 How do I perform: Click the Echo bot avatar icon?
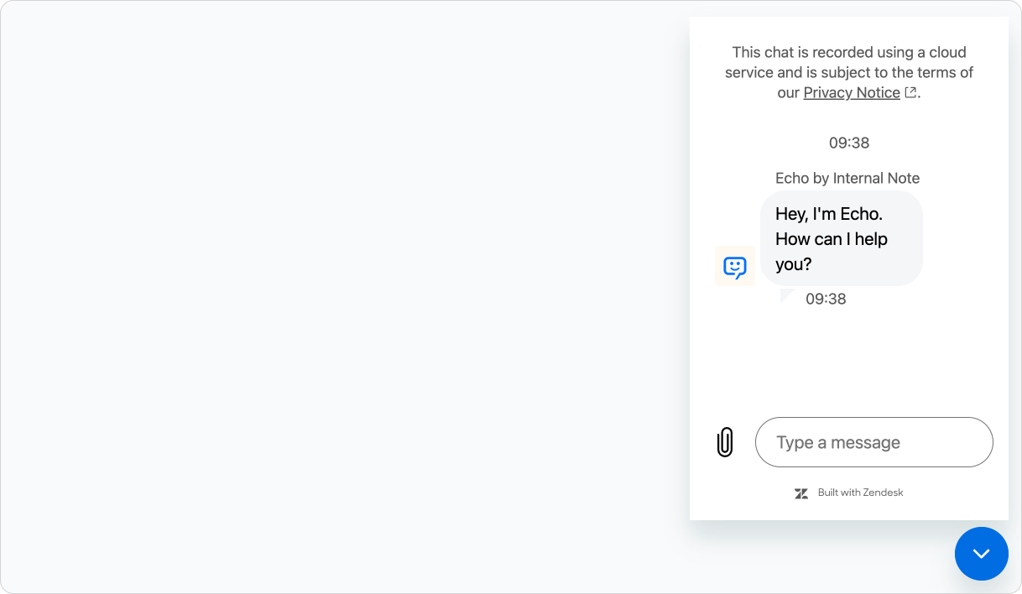[735, 267]
